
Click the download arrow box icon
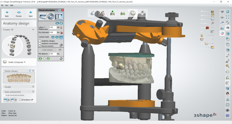point(228,105)
